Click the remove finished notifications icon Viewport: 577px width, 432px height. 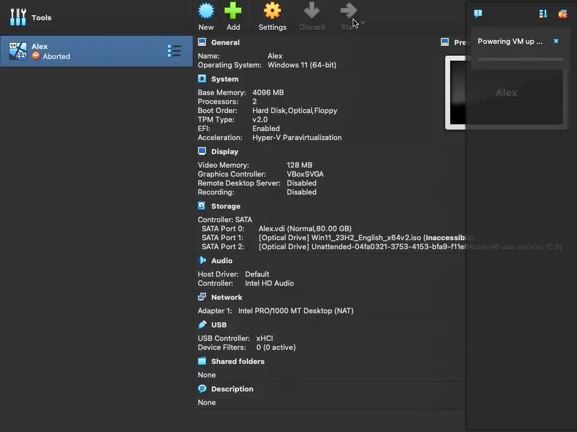[562, 14]
